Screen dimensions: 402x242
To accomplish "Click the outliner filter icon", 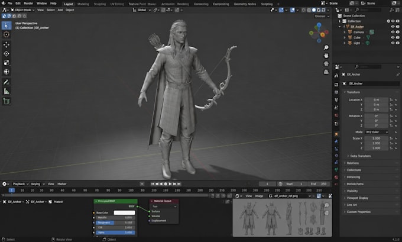I will [x=391, y=10].
